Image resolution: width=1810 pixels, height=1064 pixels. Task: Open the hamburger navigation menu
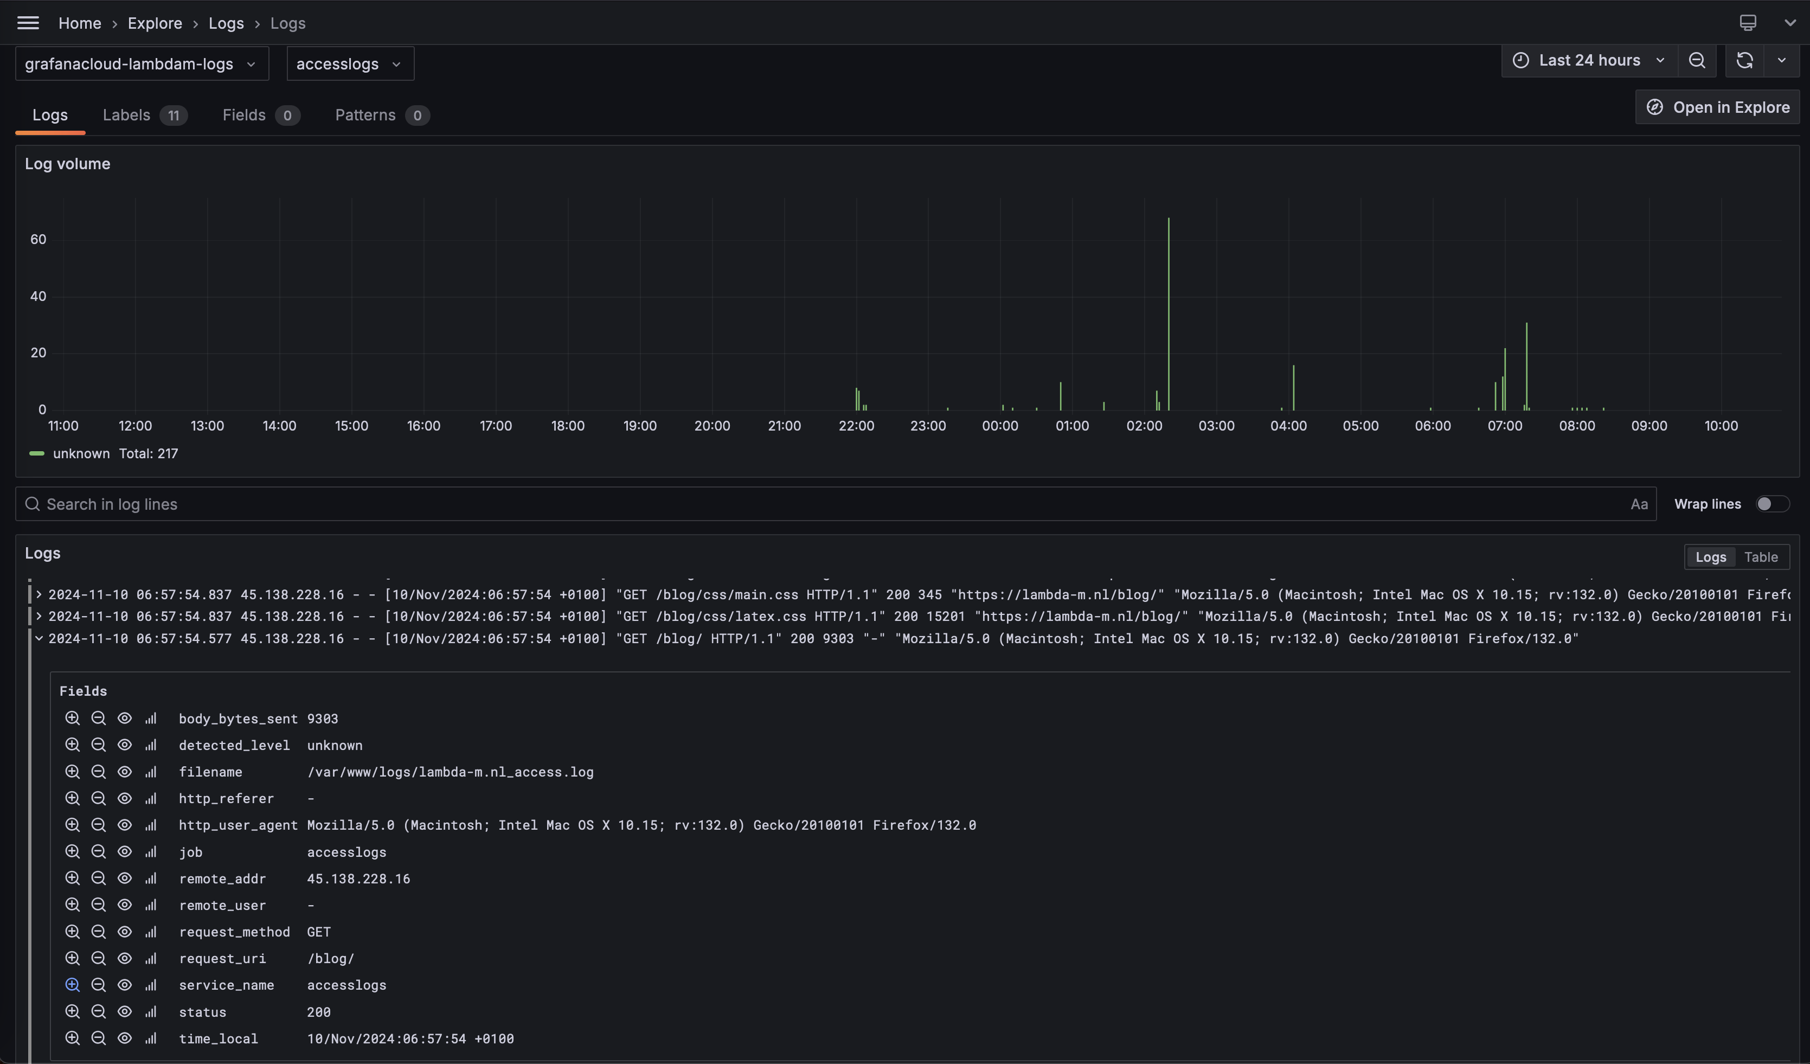[28, 23]
